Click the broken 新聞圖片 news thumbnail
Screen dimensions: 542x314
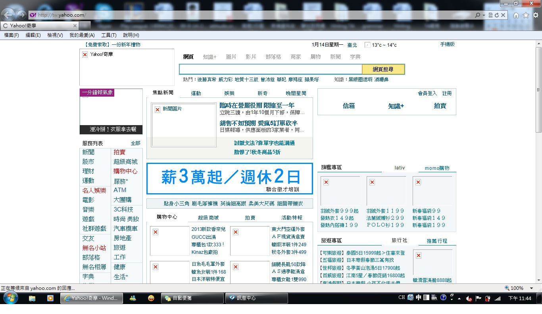184,126
